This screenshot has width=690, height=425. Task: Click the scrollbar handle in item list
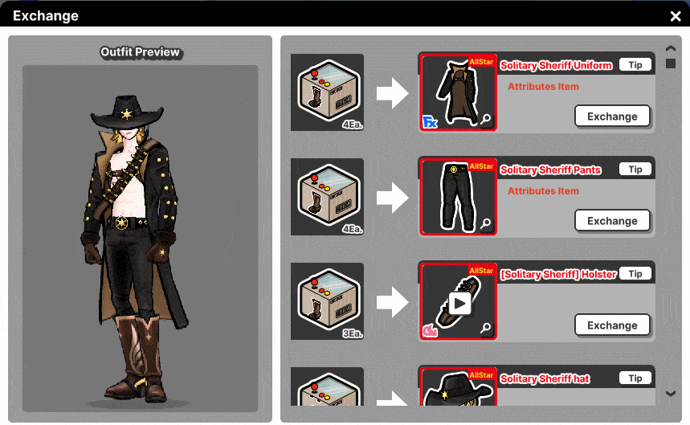click(671, 63)
